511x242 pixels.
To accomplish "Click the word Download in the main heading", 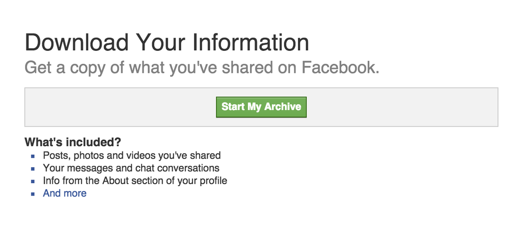I will [x=76, y=43].
